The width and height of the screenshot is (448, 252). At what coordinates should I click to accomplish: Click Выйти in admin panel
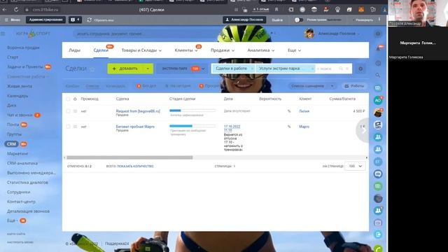coord(277,20)
